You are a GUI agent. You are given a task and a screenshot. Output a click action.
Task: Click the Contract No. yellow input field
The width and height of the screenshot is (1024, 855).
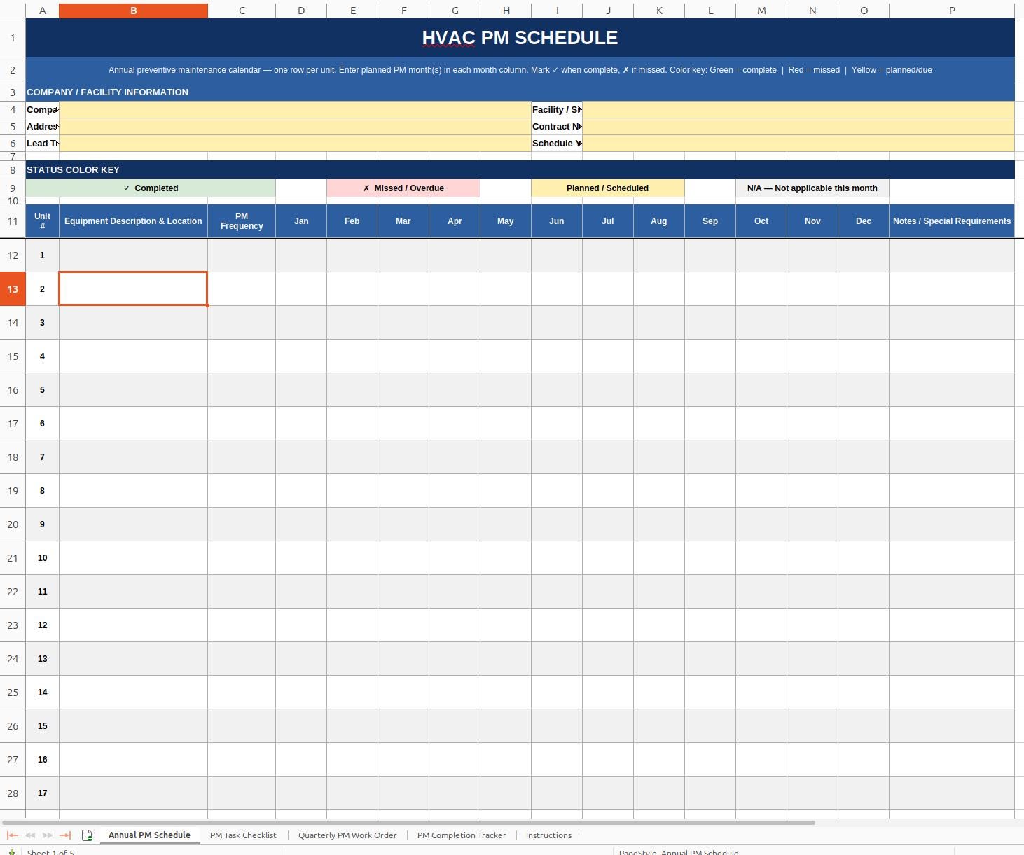[x=798, y=126]
